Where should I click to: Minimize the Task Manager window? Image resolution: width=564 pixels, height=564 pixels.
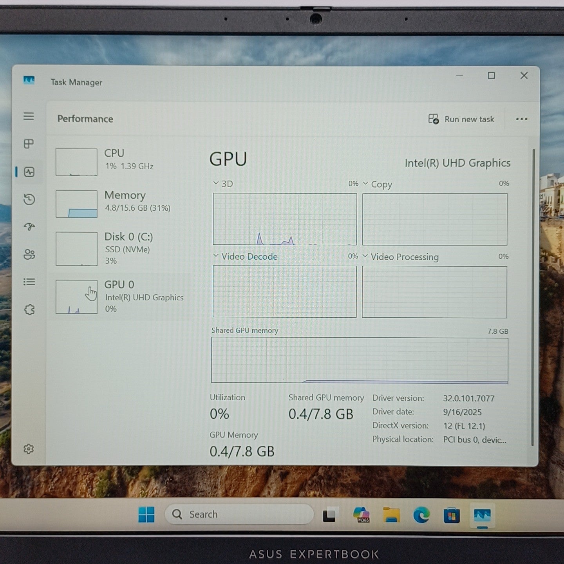[x=459, y=76]
